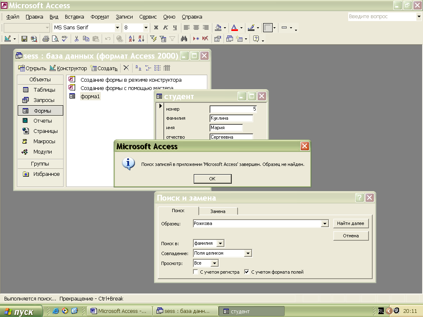Open the 'Поиск в' фамилия dropdown
This screenshot has height=317, width=423.
pyautogui.click(x=221, y=244)
